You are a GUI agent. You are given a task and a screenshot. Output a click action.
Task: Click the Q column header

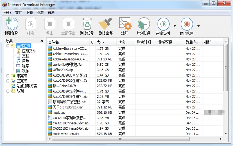coord(92,42)
